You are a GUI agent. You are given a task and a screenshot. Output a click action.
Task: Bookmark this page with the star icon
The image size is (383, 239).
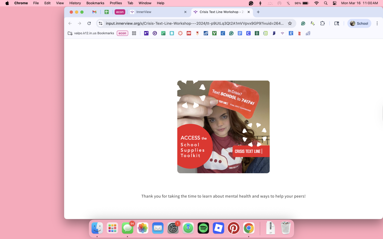tap(290, 23)
